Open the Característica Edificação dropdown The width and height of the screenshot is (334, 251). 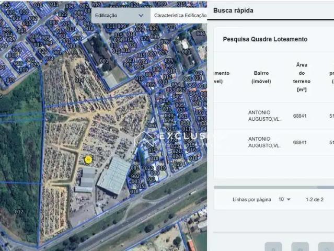point(179,16)
